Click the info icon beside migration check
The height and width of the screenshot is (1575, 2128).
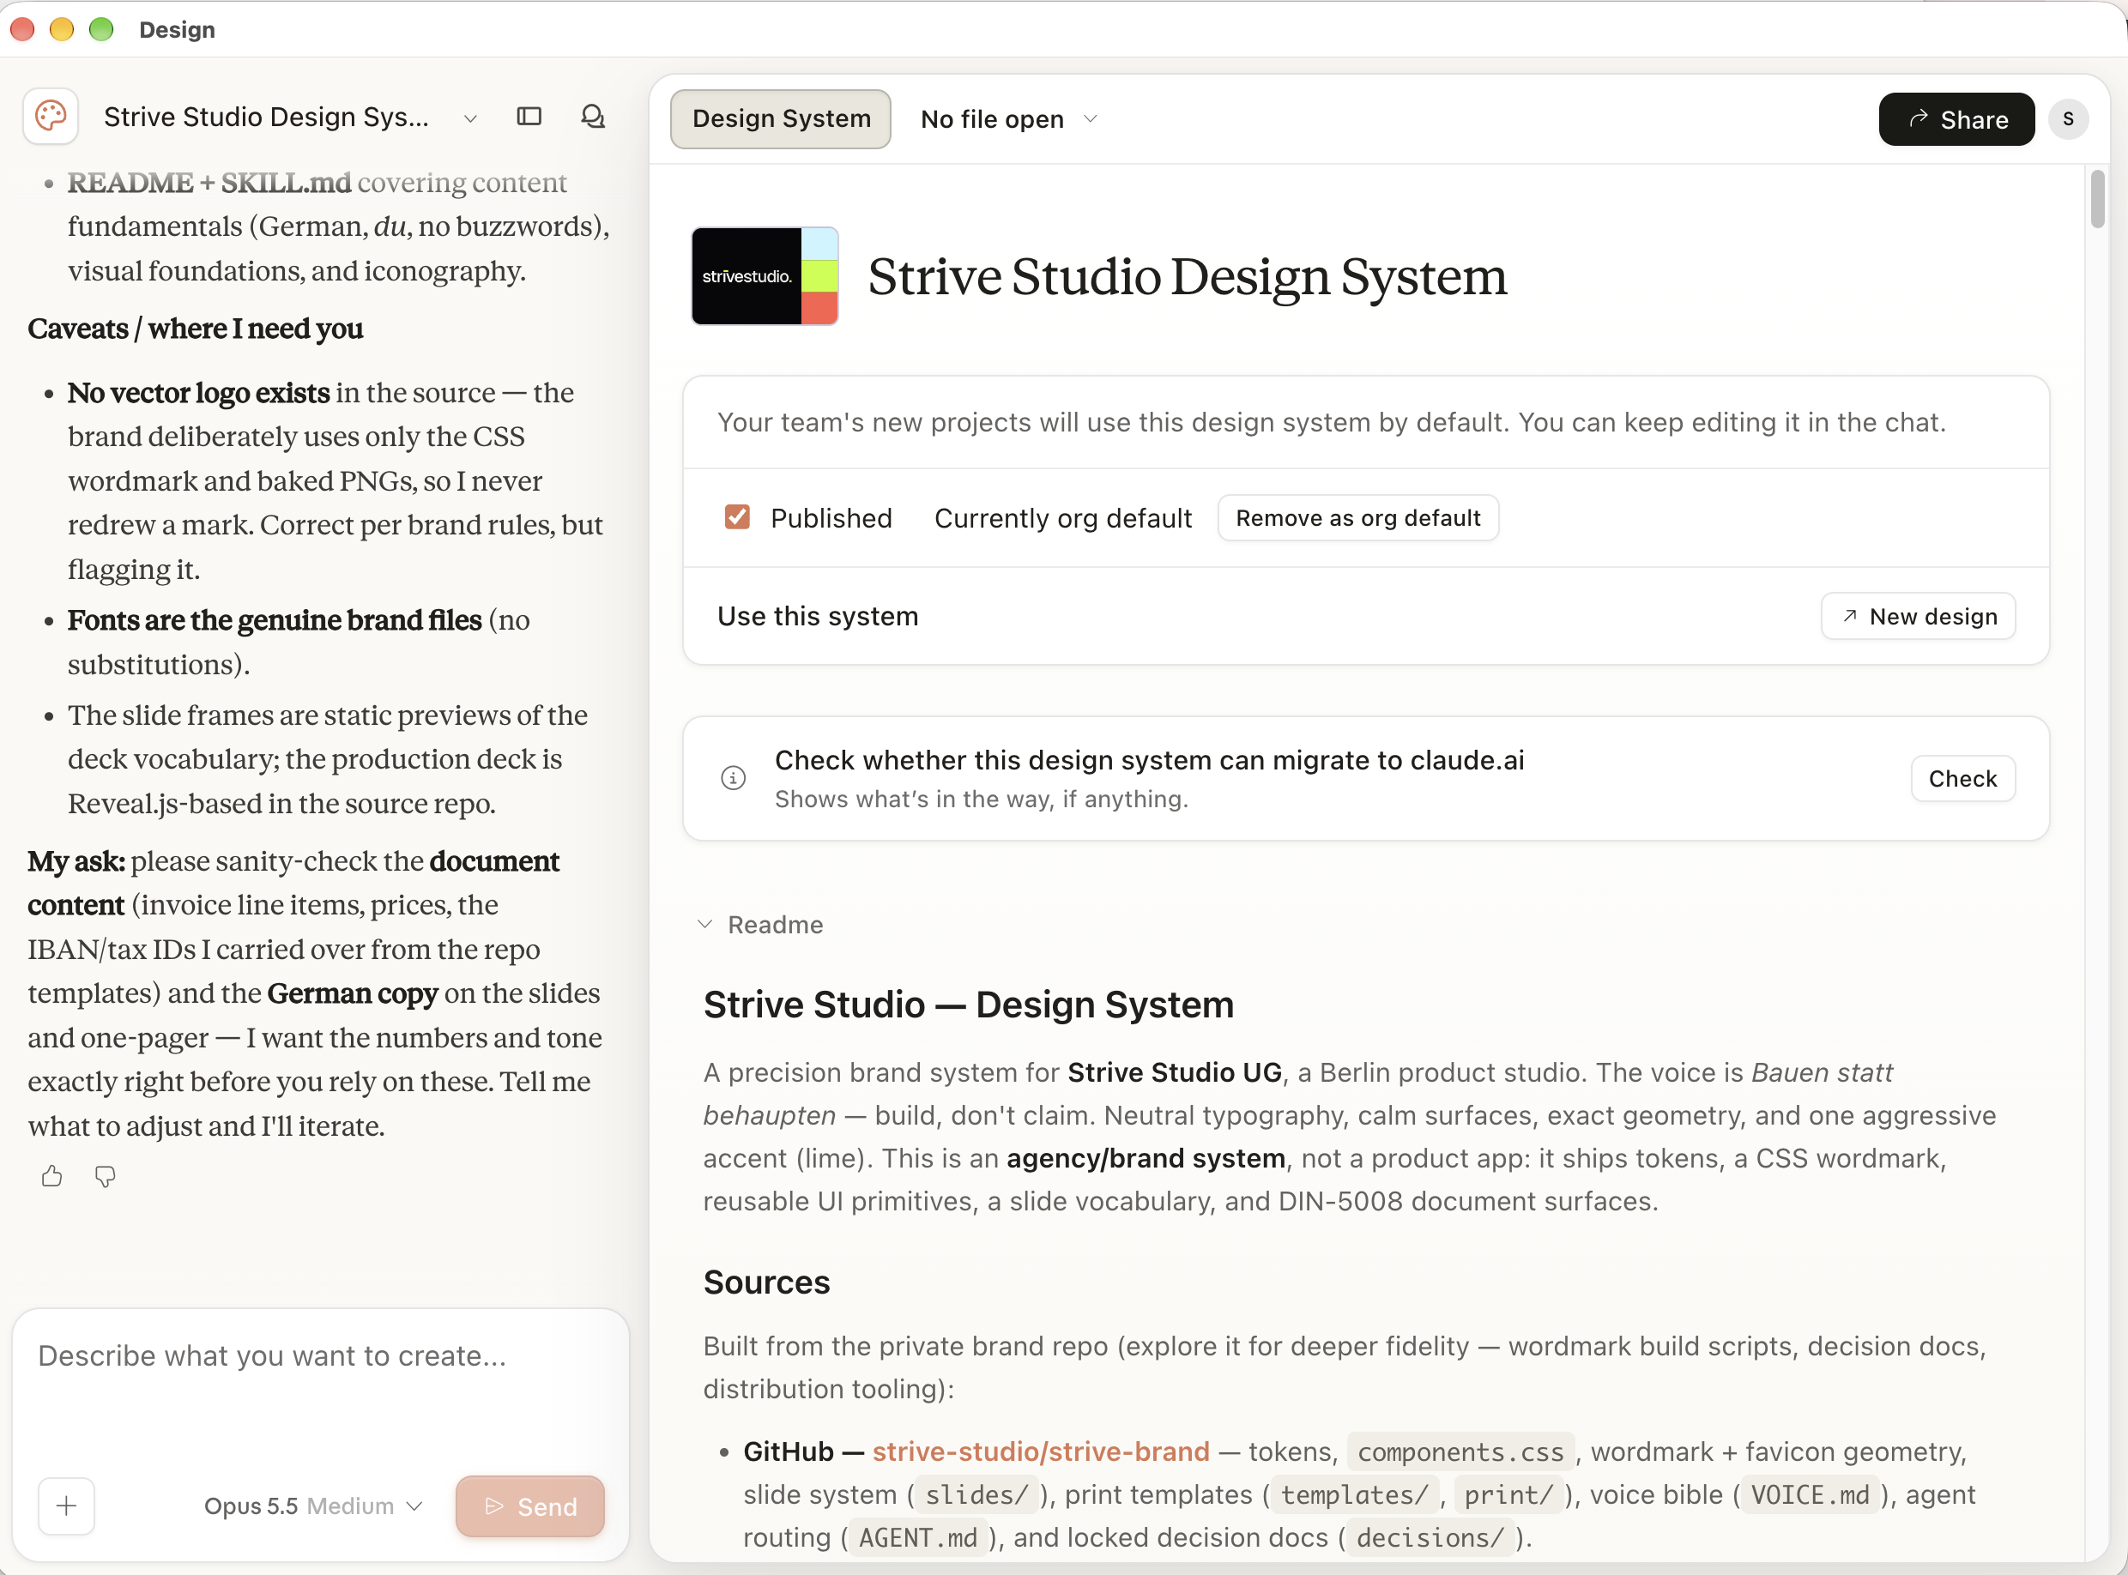(x=733, y=778)
